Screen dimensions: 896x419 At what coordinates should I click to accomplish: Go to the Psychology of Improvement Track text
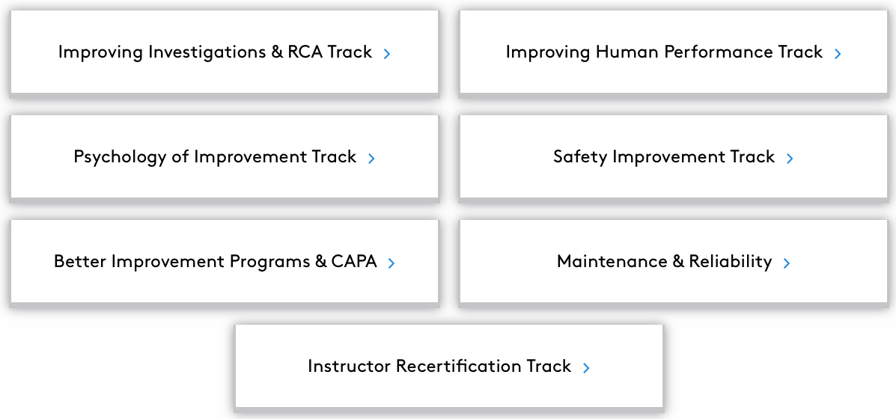click(x=215, y=156)
